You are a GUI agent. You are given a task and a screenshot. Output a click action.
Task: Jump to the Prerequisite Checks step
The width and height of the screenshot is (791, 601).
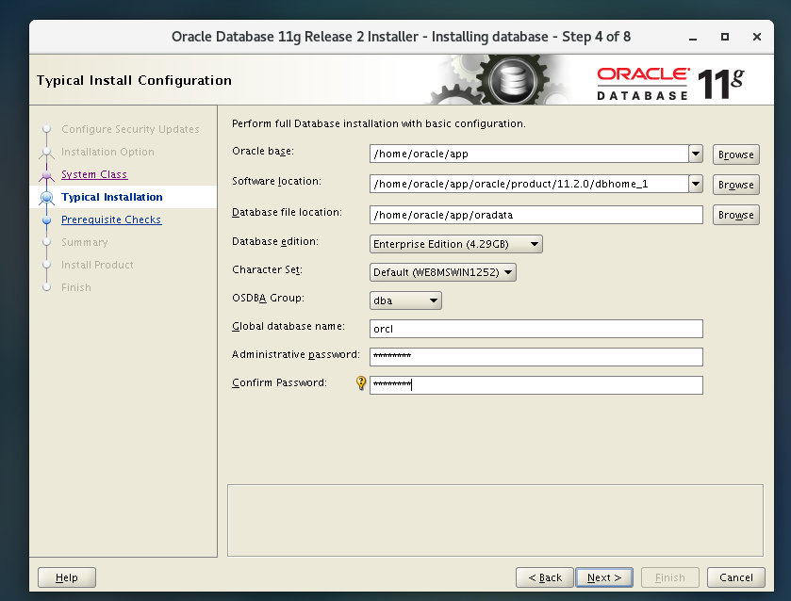click(111, 219)
